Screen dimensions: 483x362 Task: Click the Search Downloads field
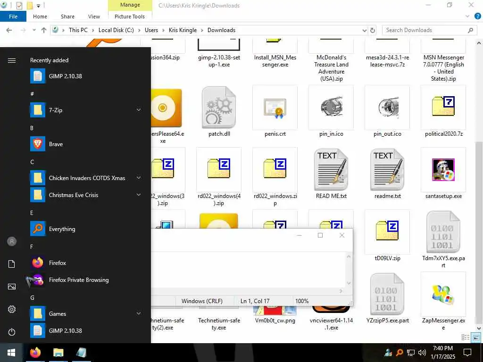click(429, 30)
